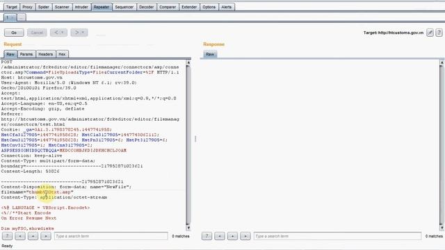Switch request view to Params tab

(26, 54)
